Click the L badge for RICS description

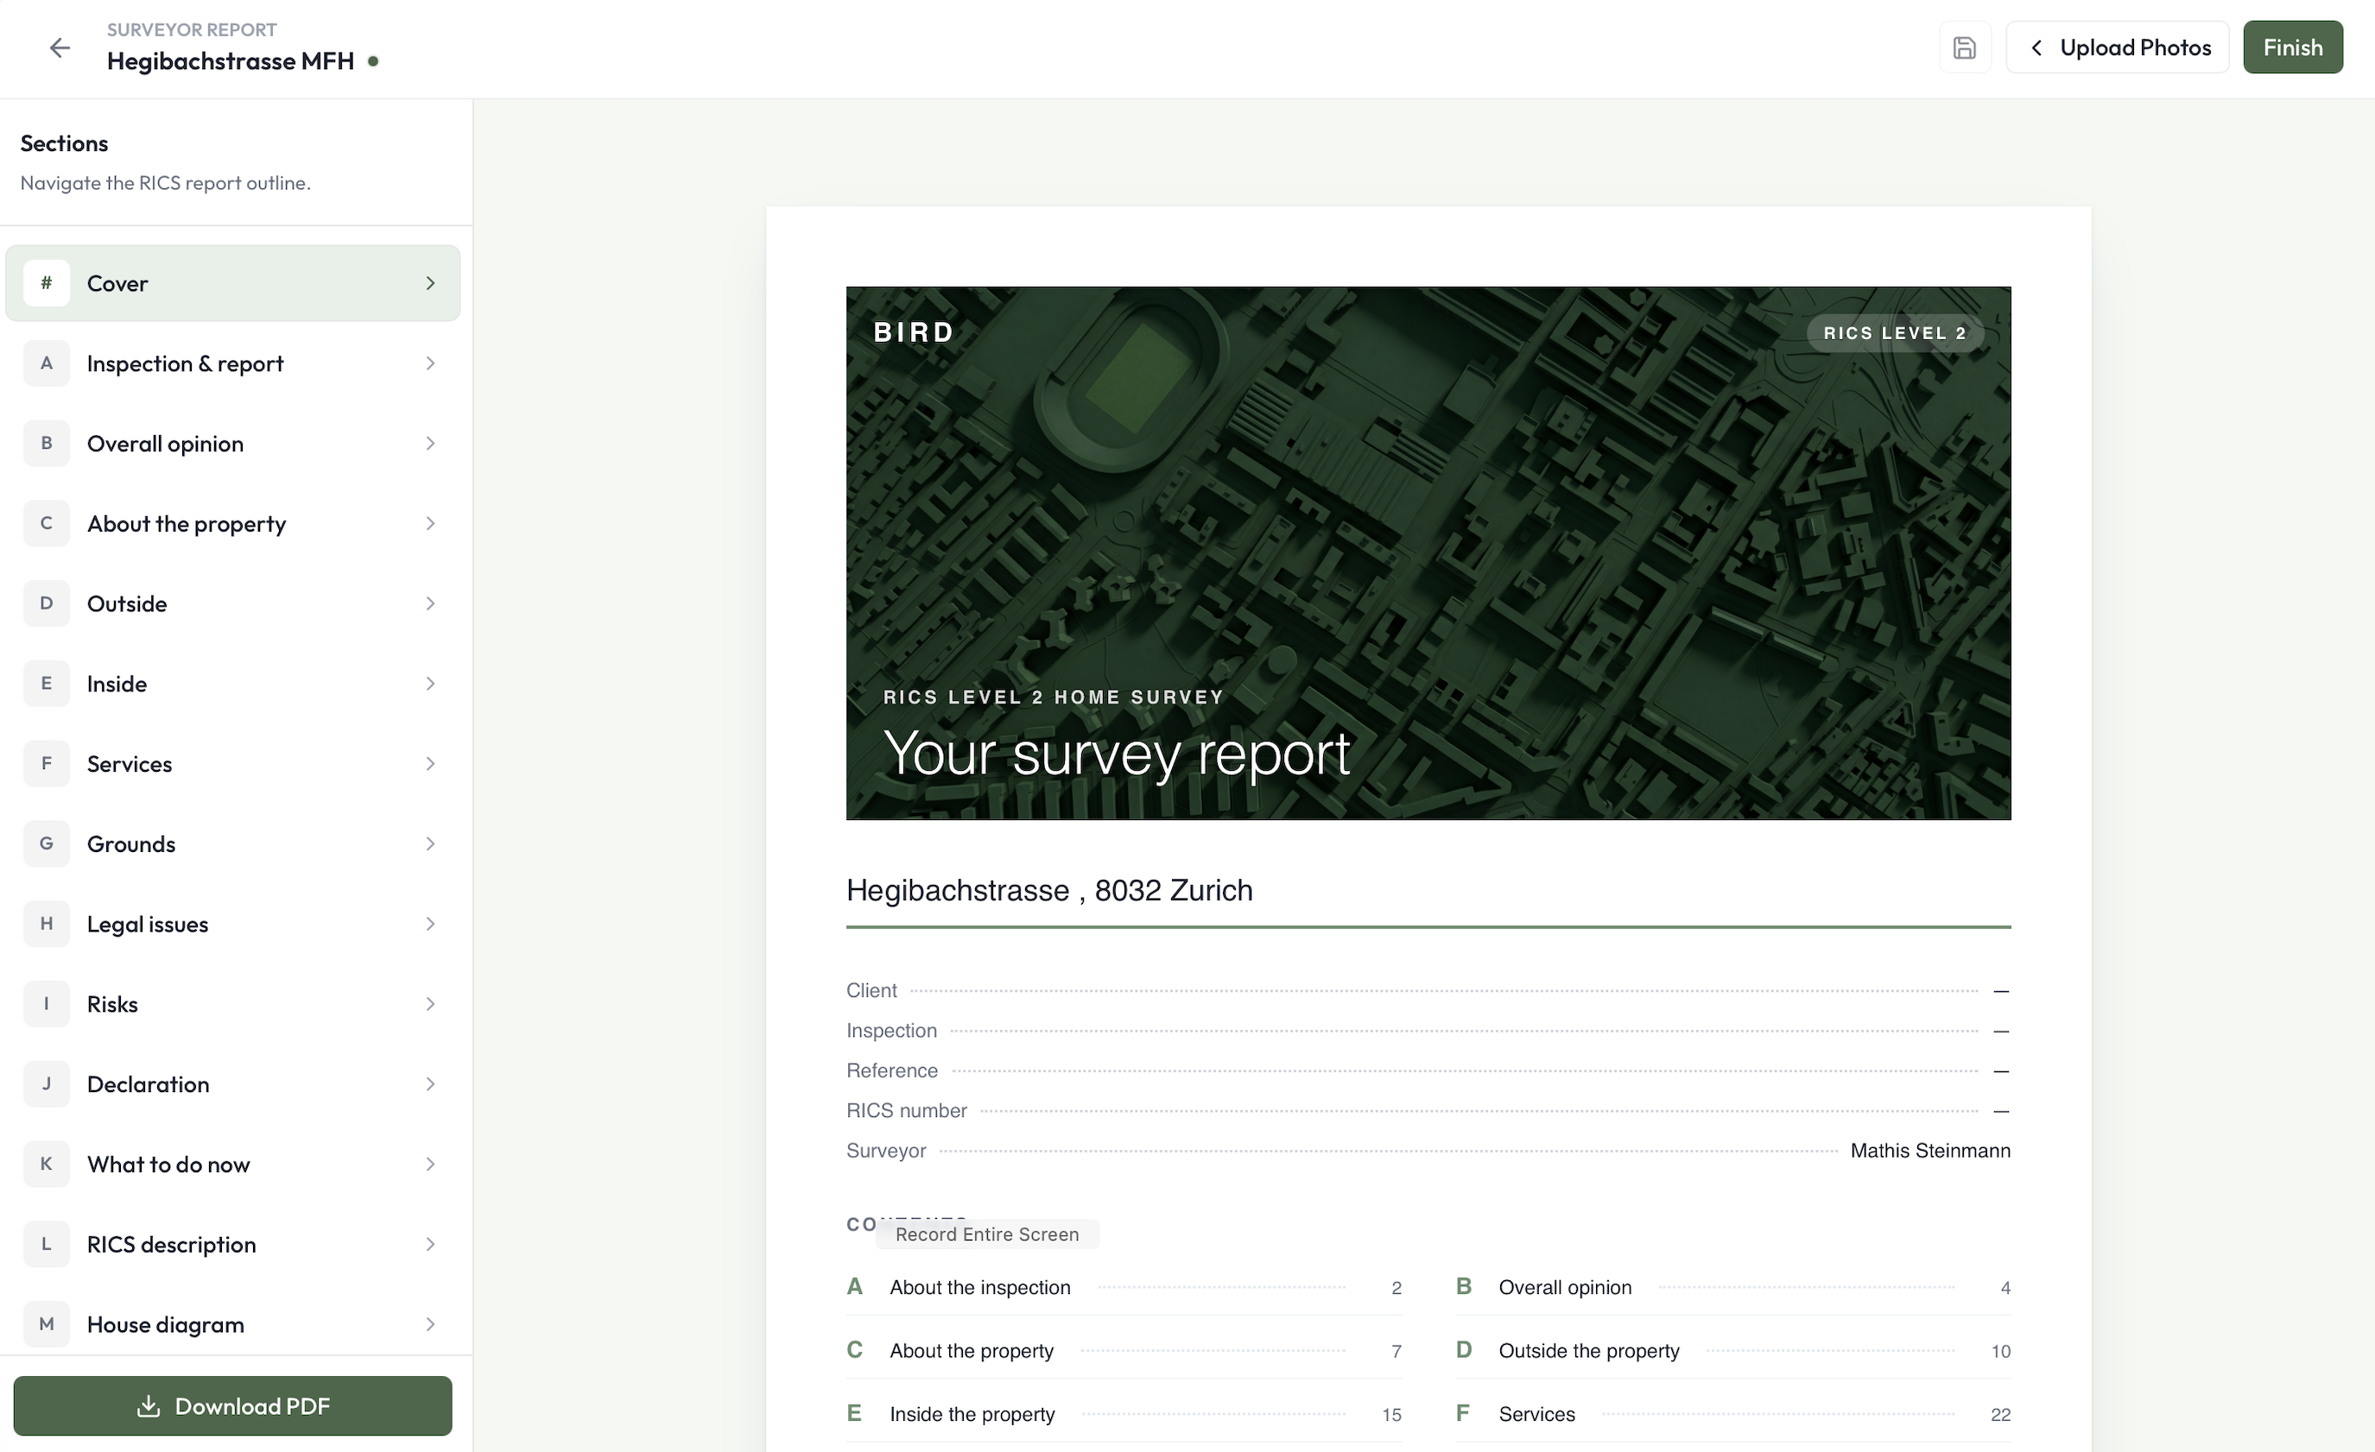[47, 1243]
